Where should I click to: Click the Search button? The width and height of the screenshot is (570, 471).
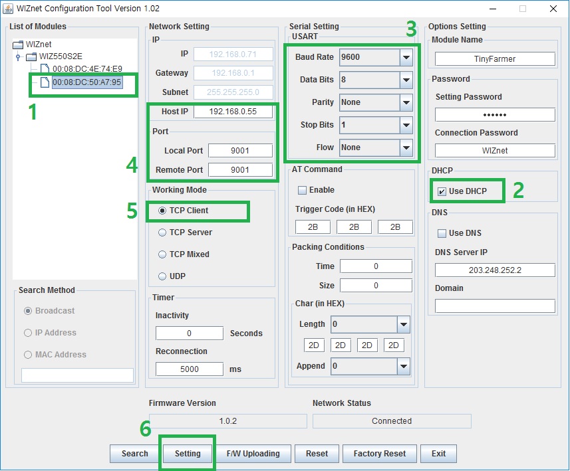(x=134, y=454)
